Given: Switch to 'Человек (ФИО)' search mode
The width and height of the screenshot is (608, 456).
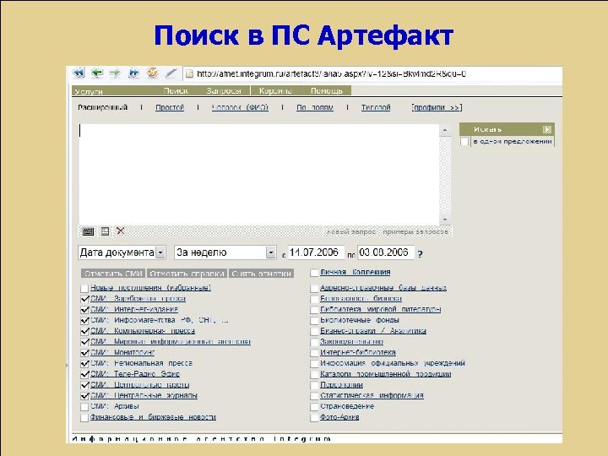Looking at the screenshot, I should [x=240, y=107].
